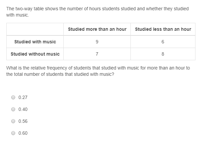This screenshot has height=141, width=209.
Task: Click the 'Studied with music' row label
Action: [x=35, y=42]
